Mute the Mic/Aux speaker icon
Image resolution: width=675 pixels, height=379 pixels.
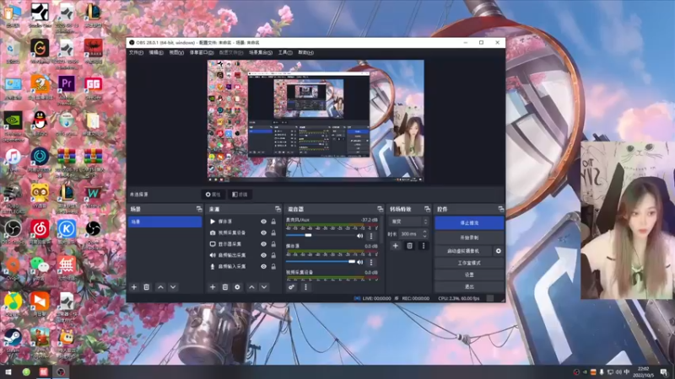click(360, 236)
